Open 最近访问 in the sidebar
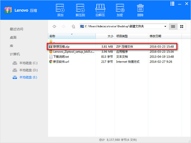 pos(16,29)
